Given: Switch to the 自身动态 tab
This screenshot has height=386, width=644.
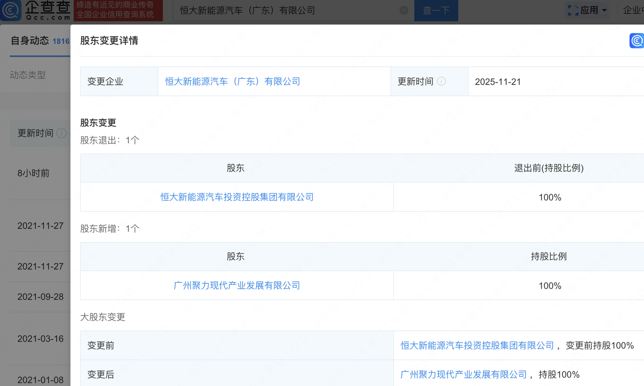Looking at the screenshot, I should (x=30, y=41).
